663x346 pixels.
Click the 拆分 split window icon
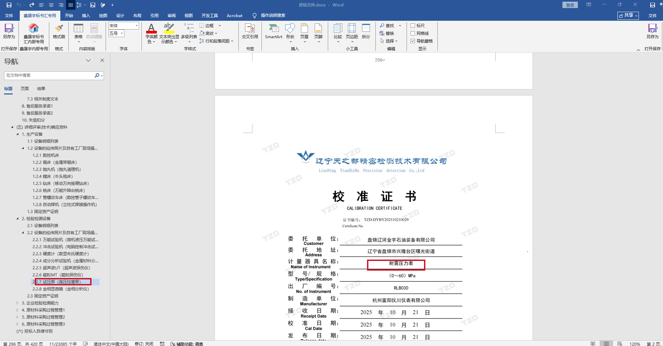[x=366, y=31]
